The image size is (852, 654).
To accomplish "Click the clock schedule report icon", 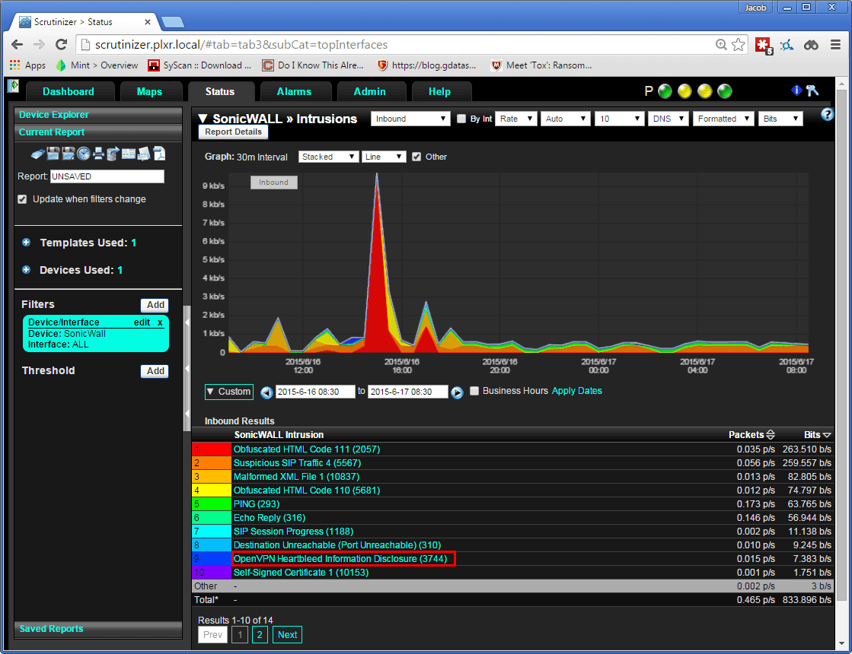I will 83,154.
